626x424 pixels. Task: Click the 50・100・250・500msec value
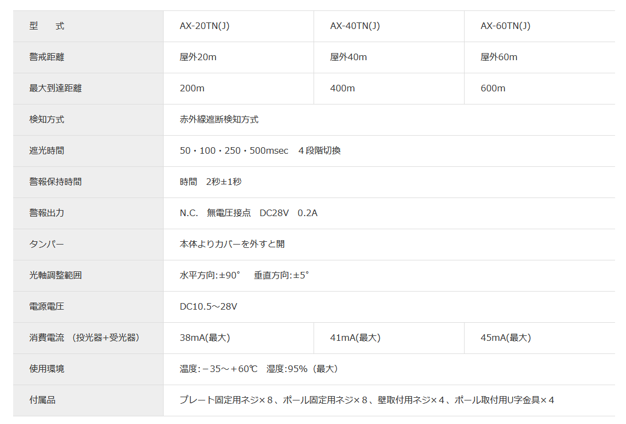234,150
